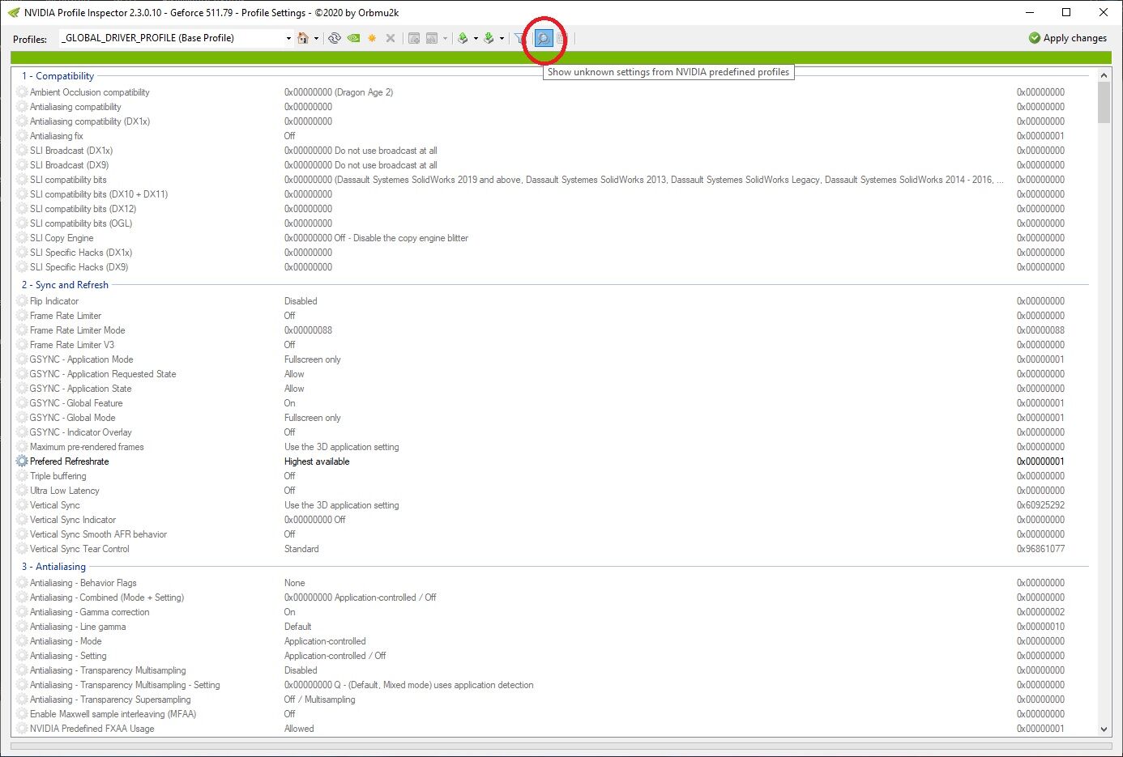Screen dimensions: 1123x757
Task: Click the '1 - Compatibility' group header
Action: [x=58, y=76]
